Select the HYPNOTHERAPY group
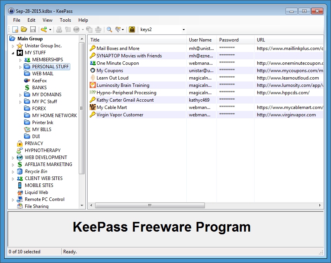The image size is (331, 263). point(43,150)
